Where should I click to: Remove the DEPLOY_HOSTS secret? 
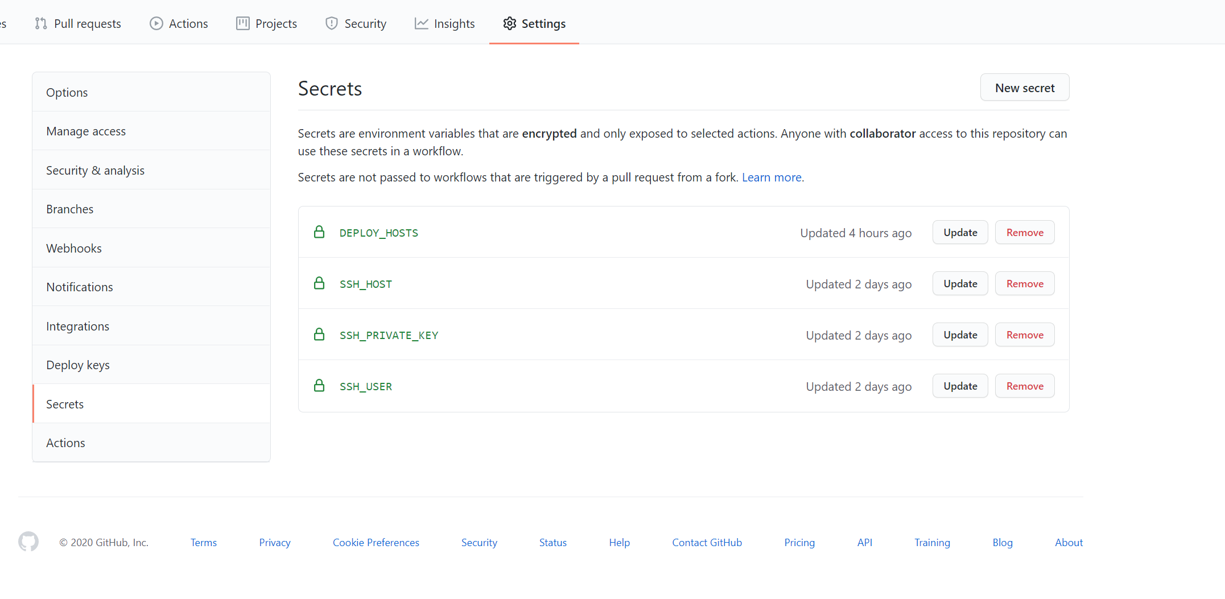(x=1025, y=232)
